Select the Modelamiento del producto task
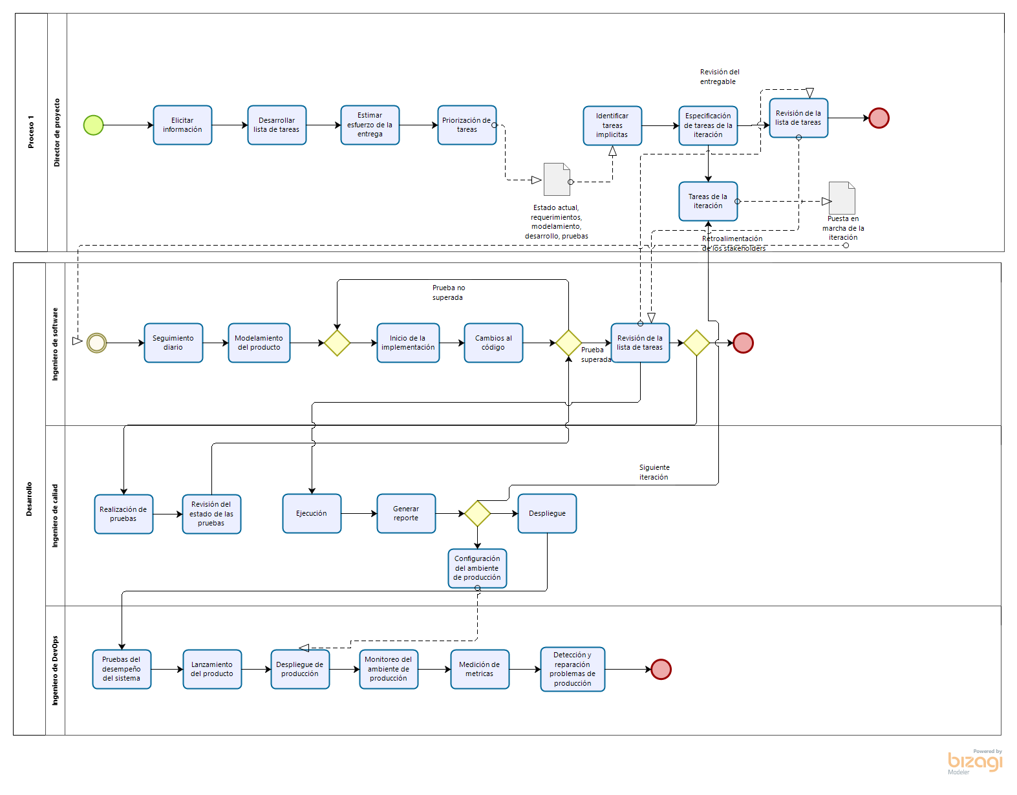 (x=259, y=343)
